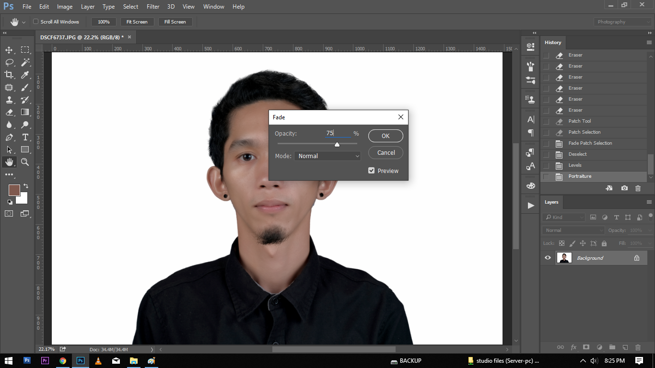This screenshot has height=368, width=655.
Task: Expand the layer Kind filter dropdown
Action: point(564,218)
